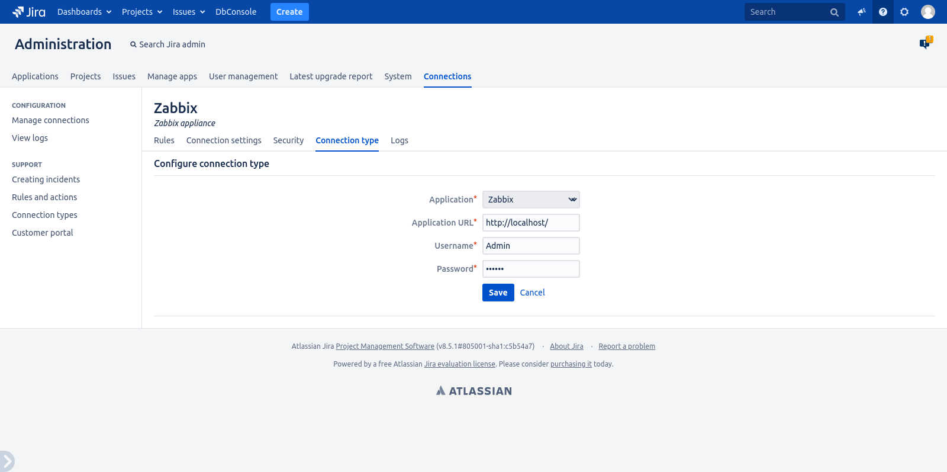This screenshot has width=947, height=472.
Task: Click the Jira logo
Action: 29,12
